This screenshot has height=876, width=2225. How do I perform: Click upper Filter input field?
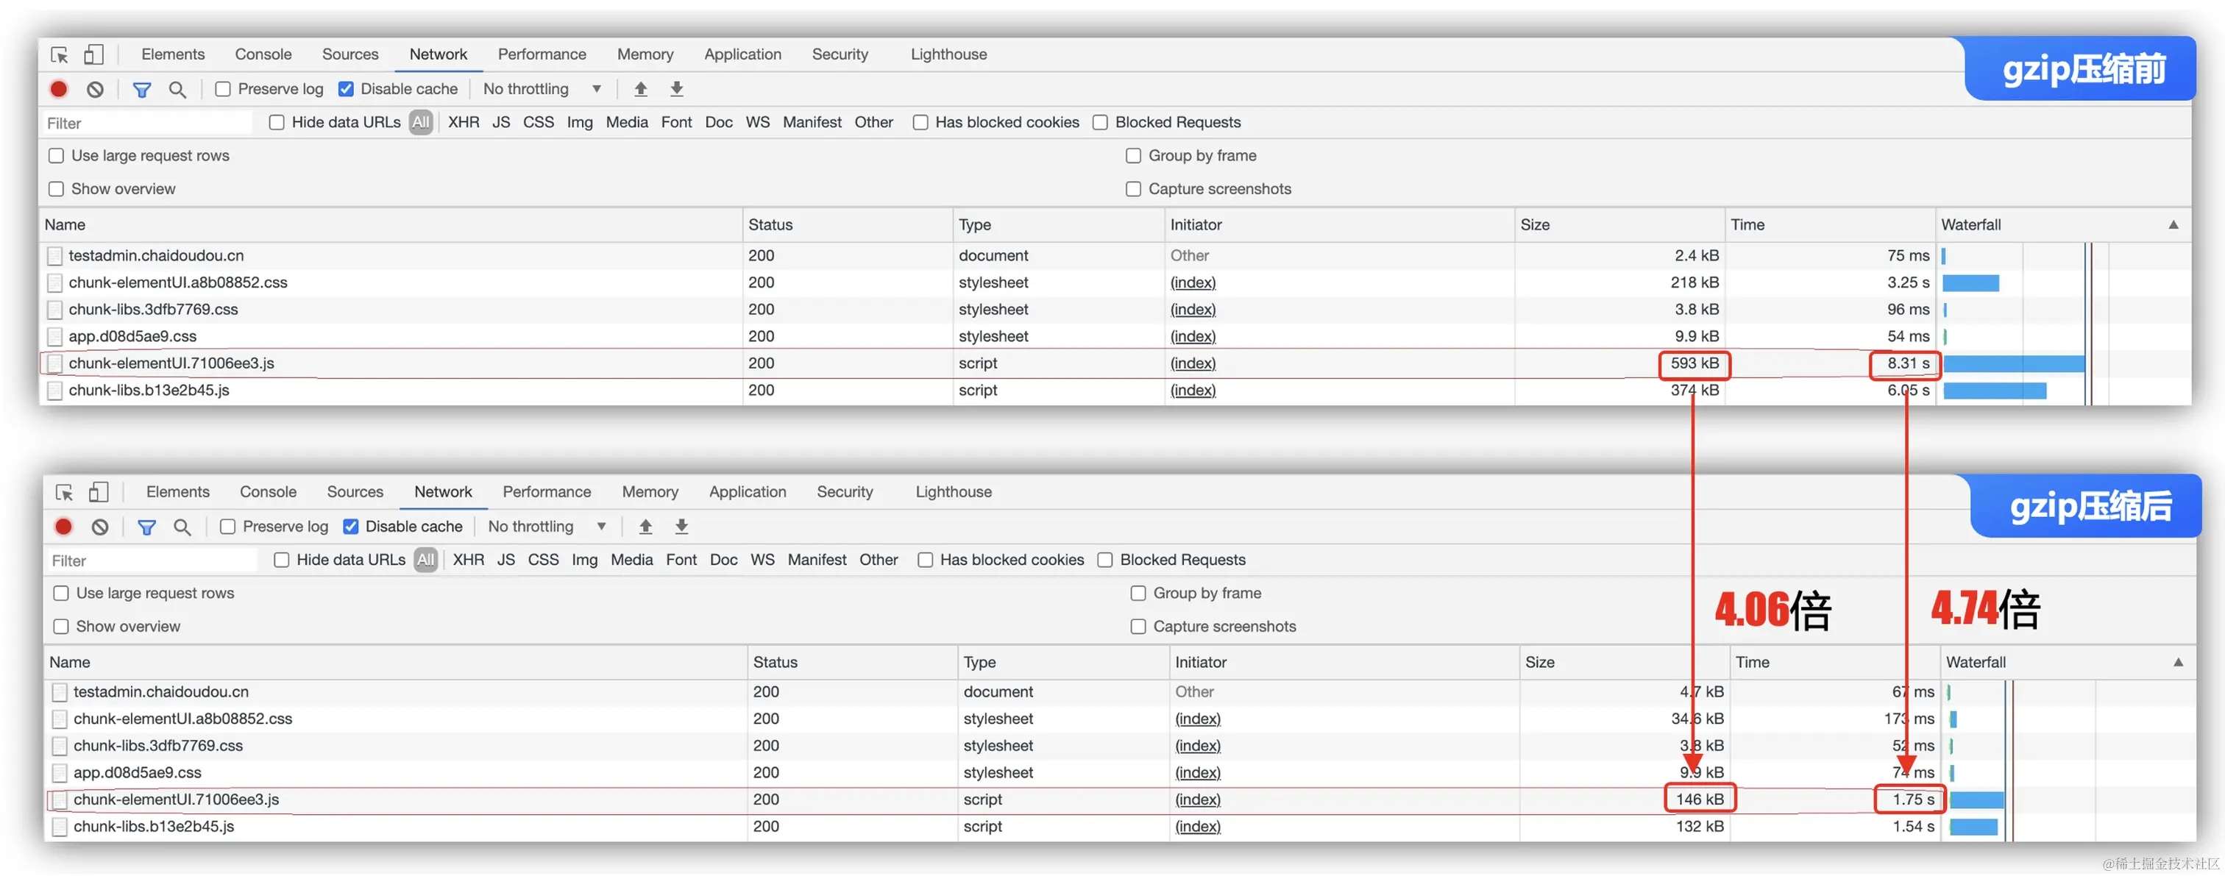(148, 123)
